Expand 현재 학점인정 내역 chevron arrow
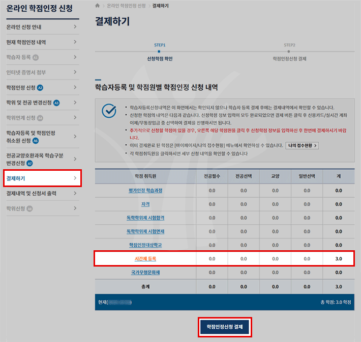The width and height of the screenshot is (361, 342). [75, 42]
